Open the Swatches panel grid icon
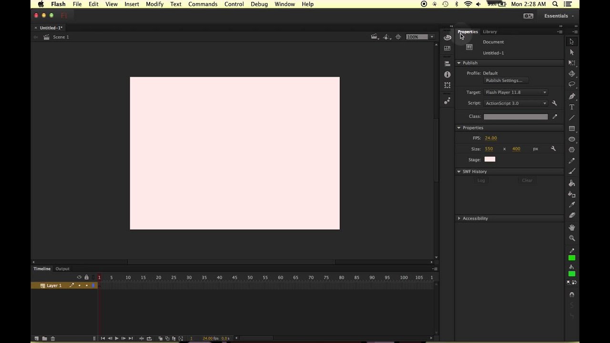 447,48
